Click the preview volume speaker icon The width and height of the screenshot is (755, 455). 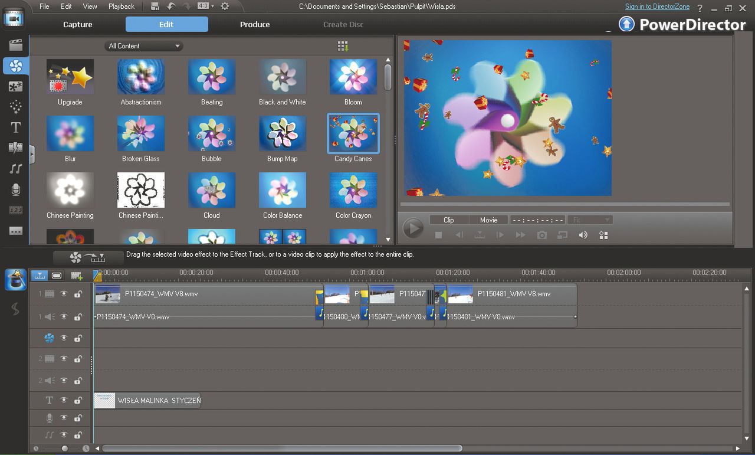pyautogui.click(x=583, y=235)
